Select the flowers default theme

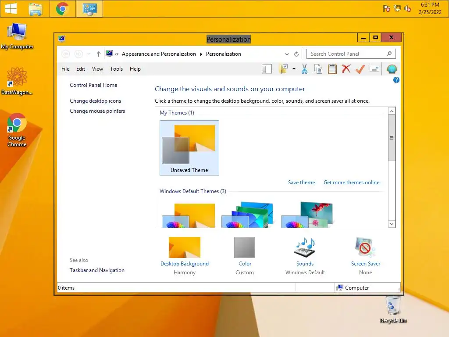click(x=307, y=215)
